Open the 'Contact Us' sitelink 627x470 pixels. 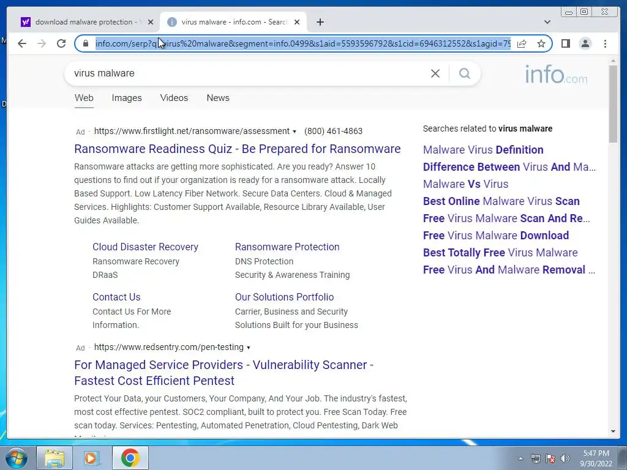pos(116,297)
